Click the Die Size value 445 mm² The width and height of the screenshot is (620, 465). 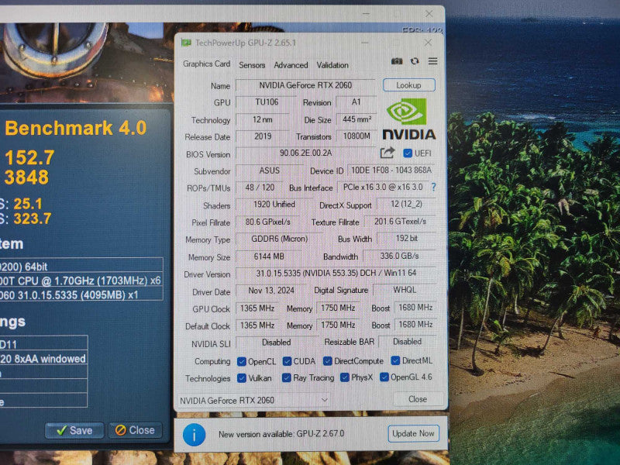pos(356,119)
